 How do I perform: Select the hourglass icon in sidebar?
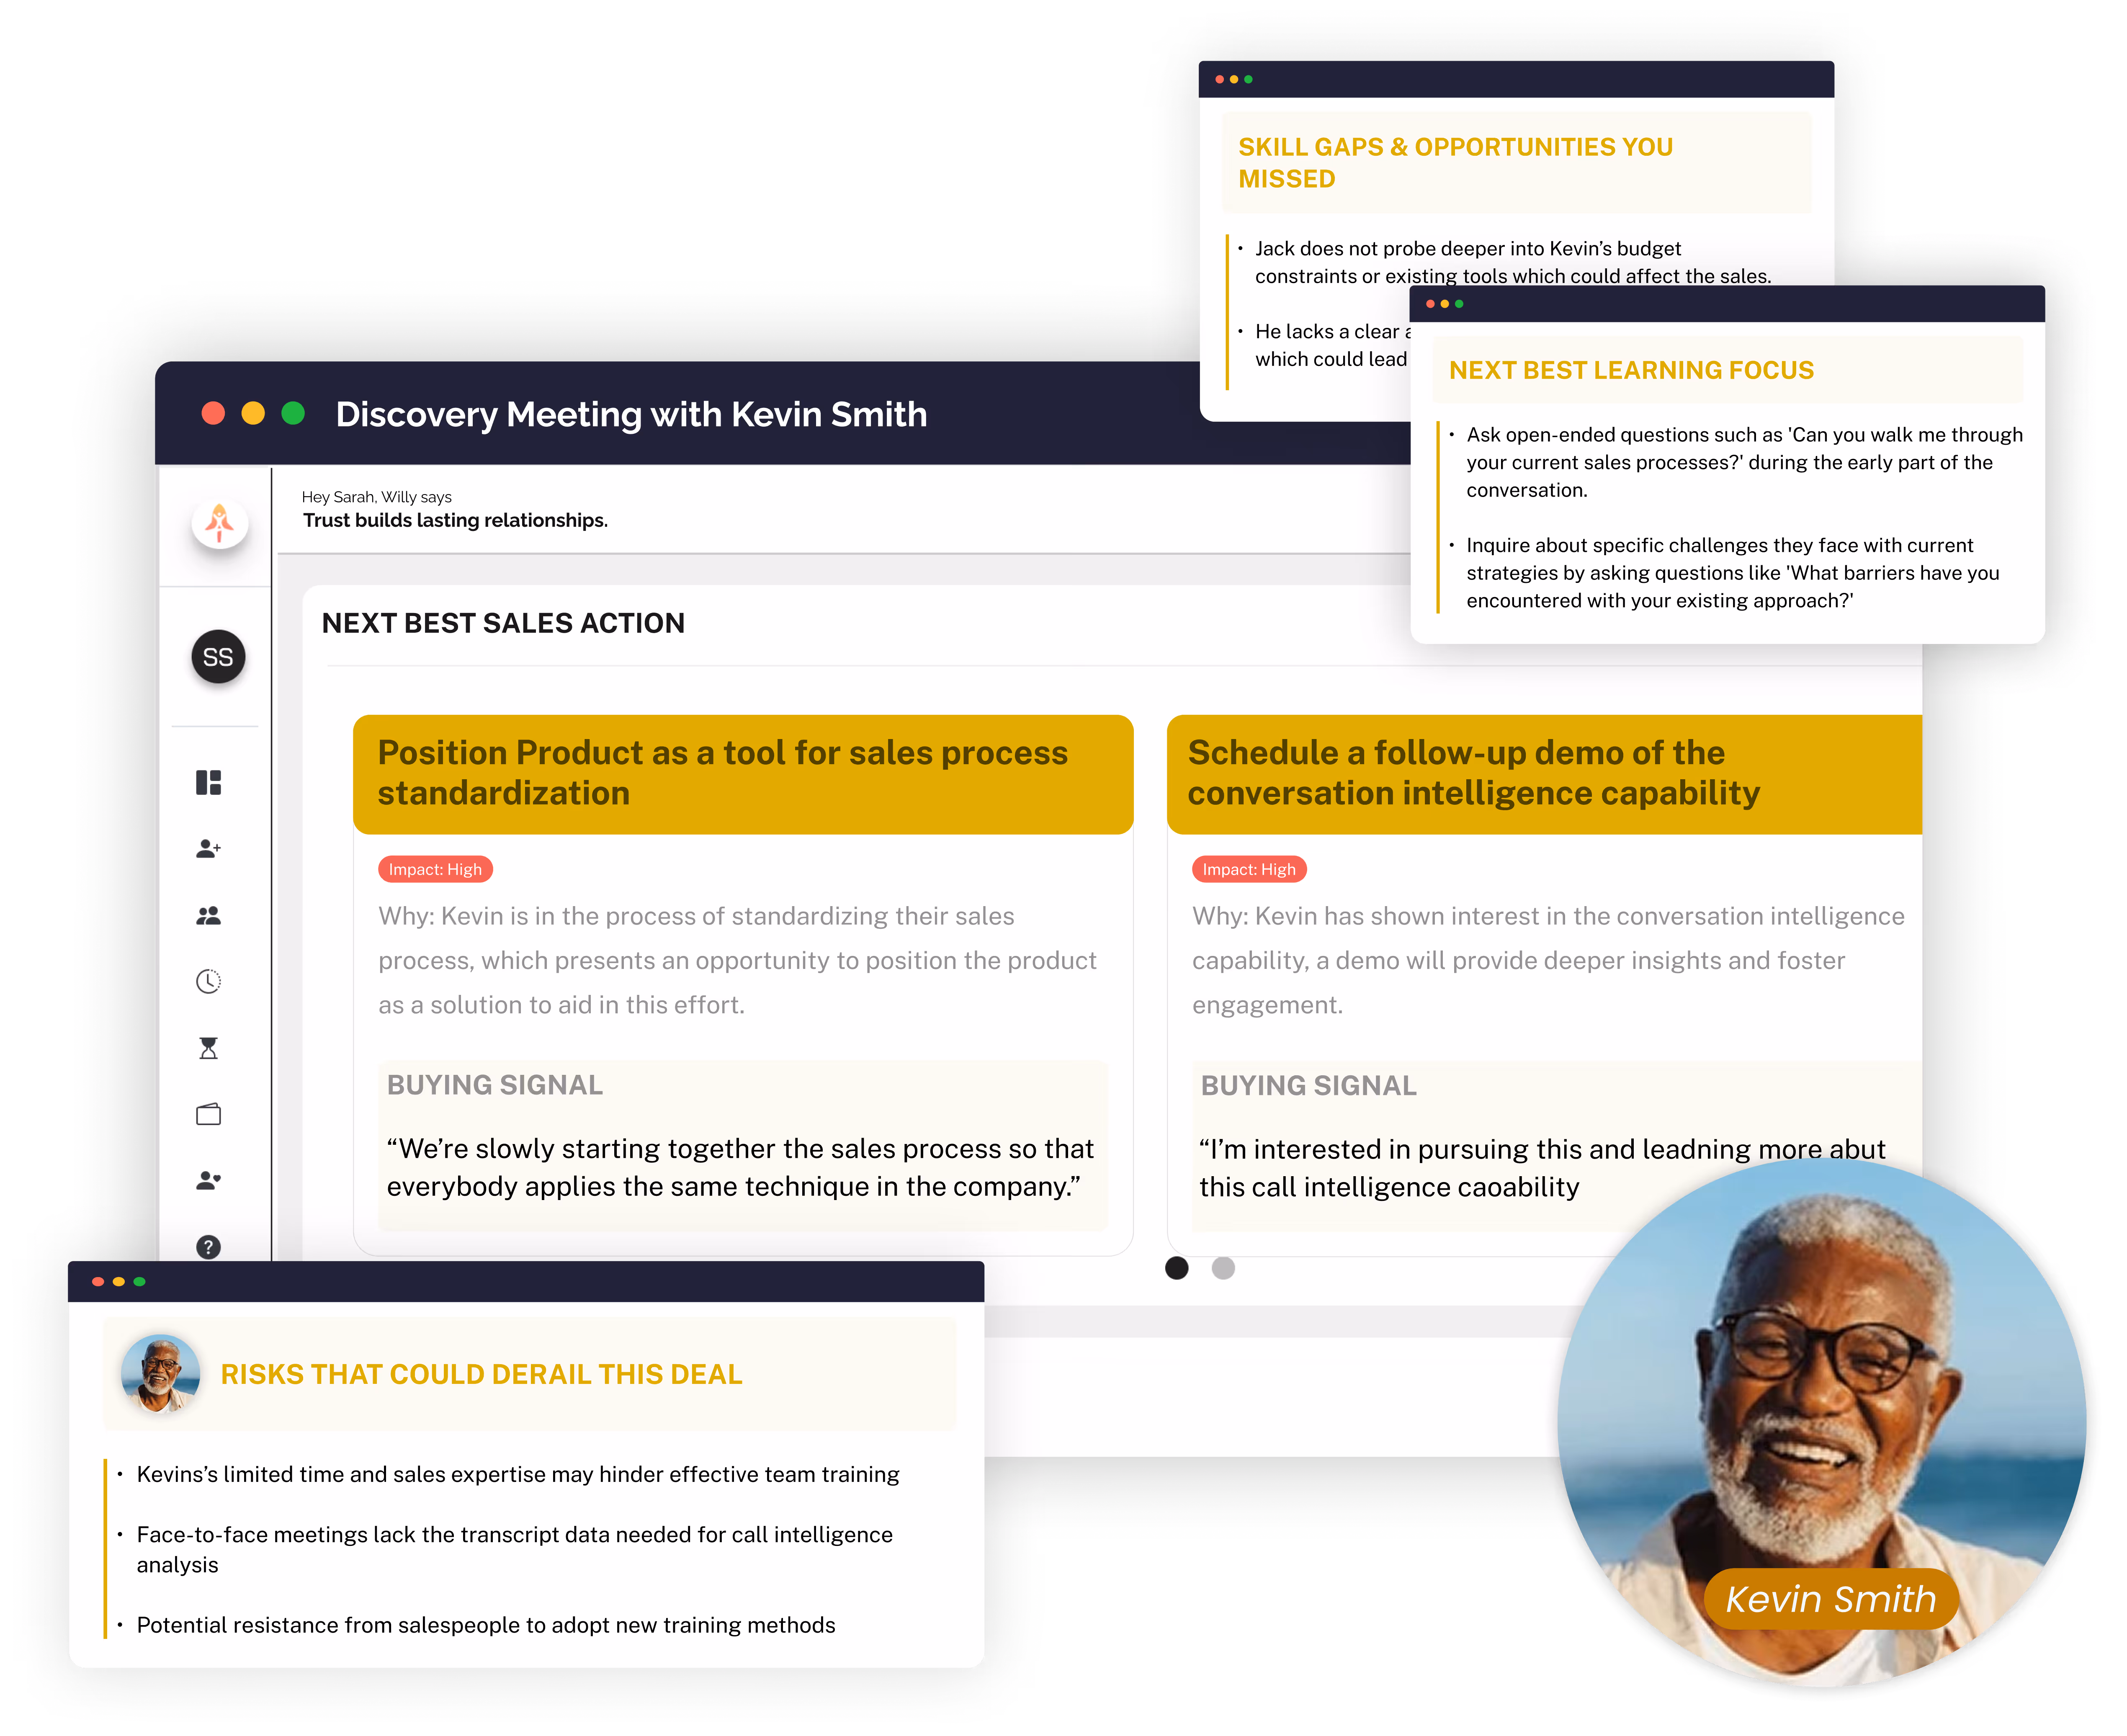(x=208, y=1048)
